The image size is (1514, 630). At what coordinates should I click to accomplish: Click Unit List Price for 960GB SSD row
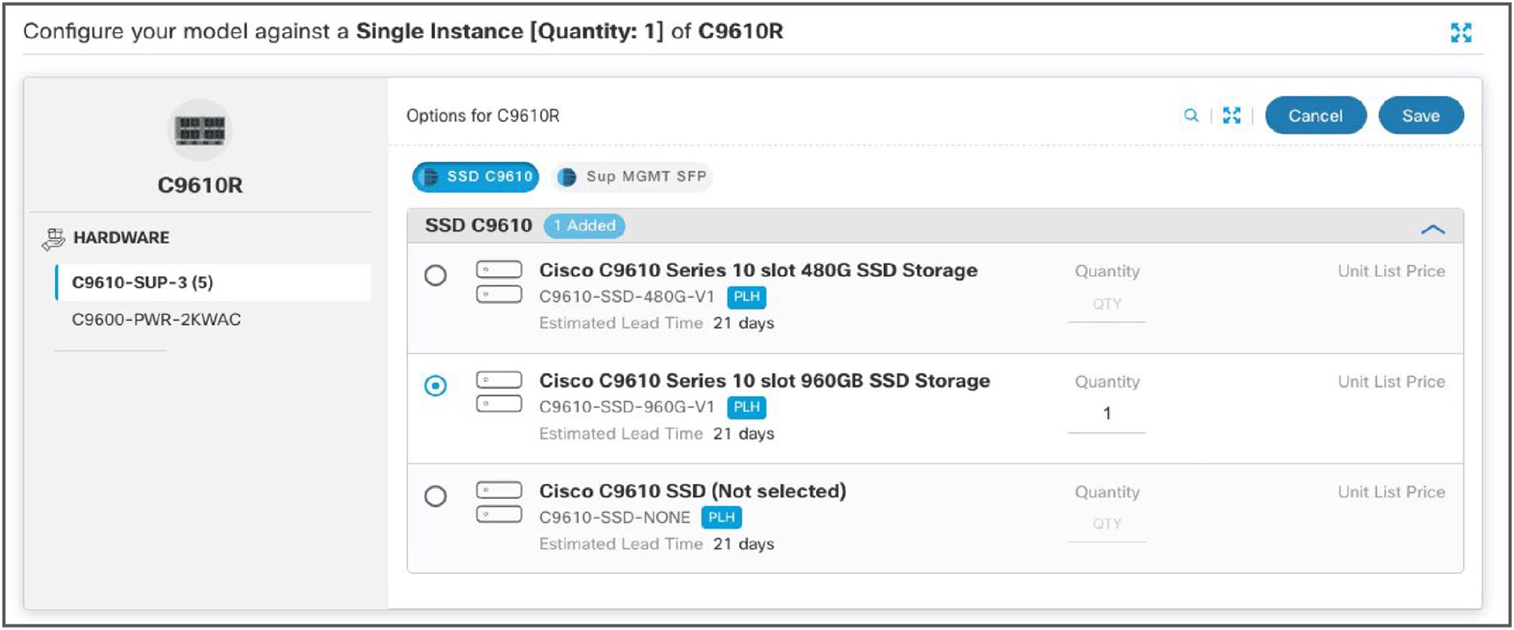1392,382
